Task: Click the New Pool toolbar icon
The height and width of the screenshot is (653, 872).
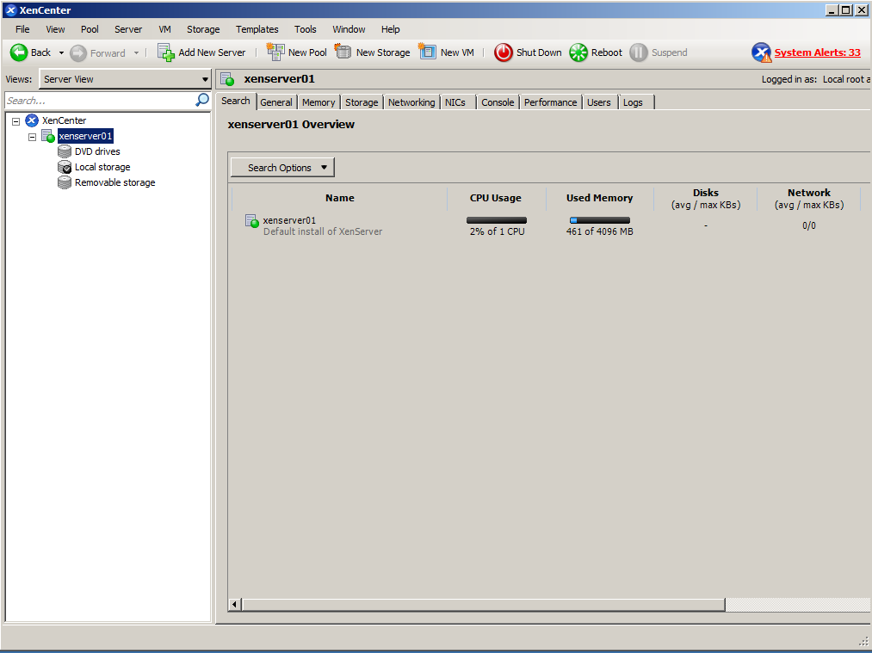Action: [x=275, y=52]
